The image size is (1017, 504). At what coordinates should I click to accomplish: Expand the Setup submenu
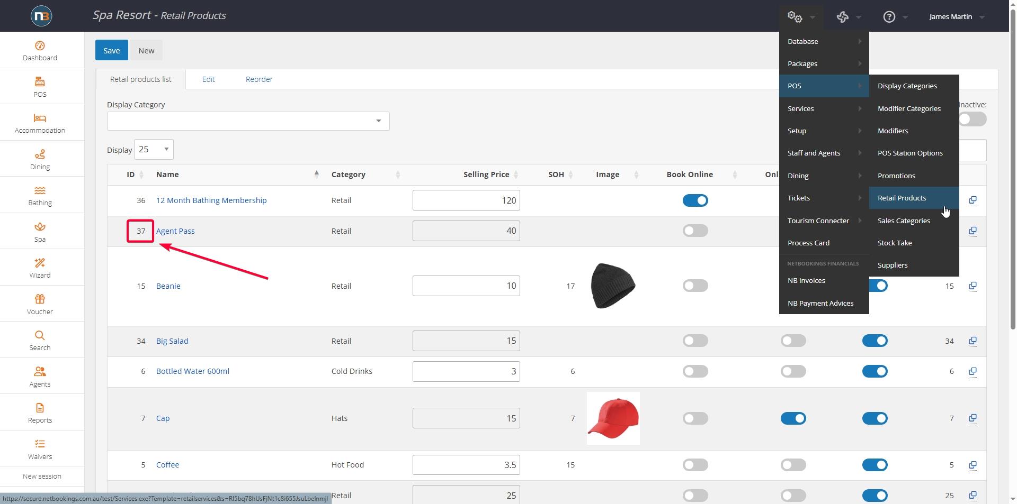click(x=824, y=131)
